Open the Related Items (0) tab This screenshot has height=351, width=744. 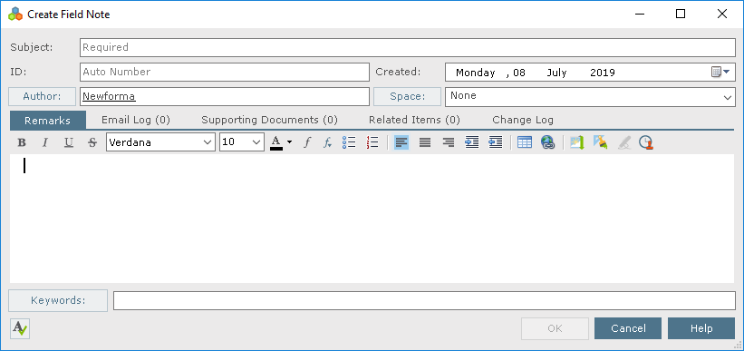pos(414,120)
